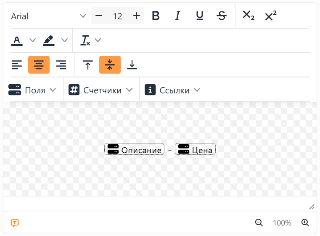The height and width of the screenshot is (236, 320).
Task: Toggle middle vertical alignment
Action: tap(110, 65)
